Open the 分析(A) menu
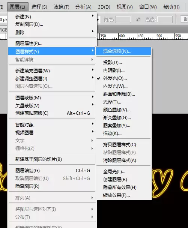 click(83, 7)
